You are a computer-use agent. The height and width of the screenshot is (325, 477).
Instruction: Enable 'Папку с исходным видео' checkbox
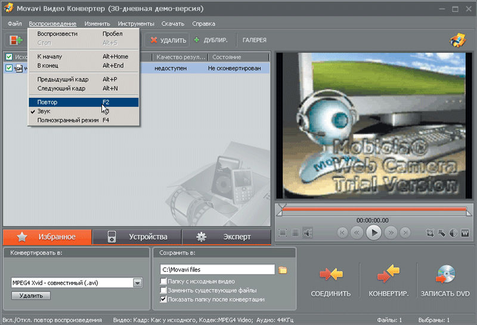coord(164,281)
